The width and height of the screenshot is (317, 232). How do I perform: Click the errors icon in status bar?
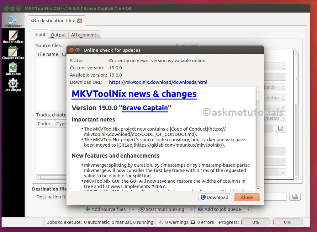pos(193,222)
